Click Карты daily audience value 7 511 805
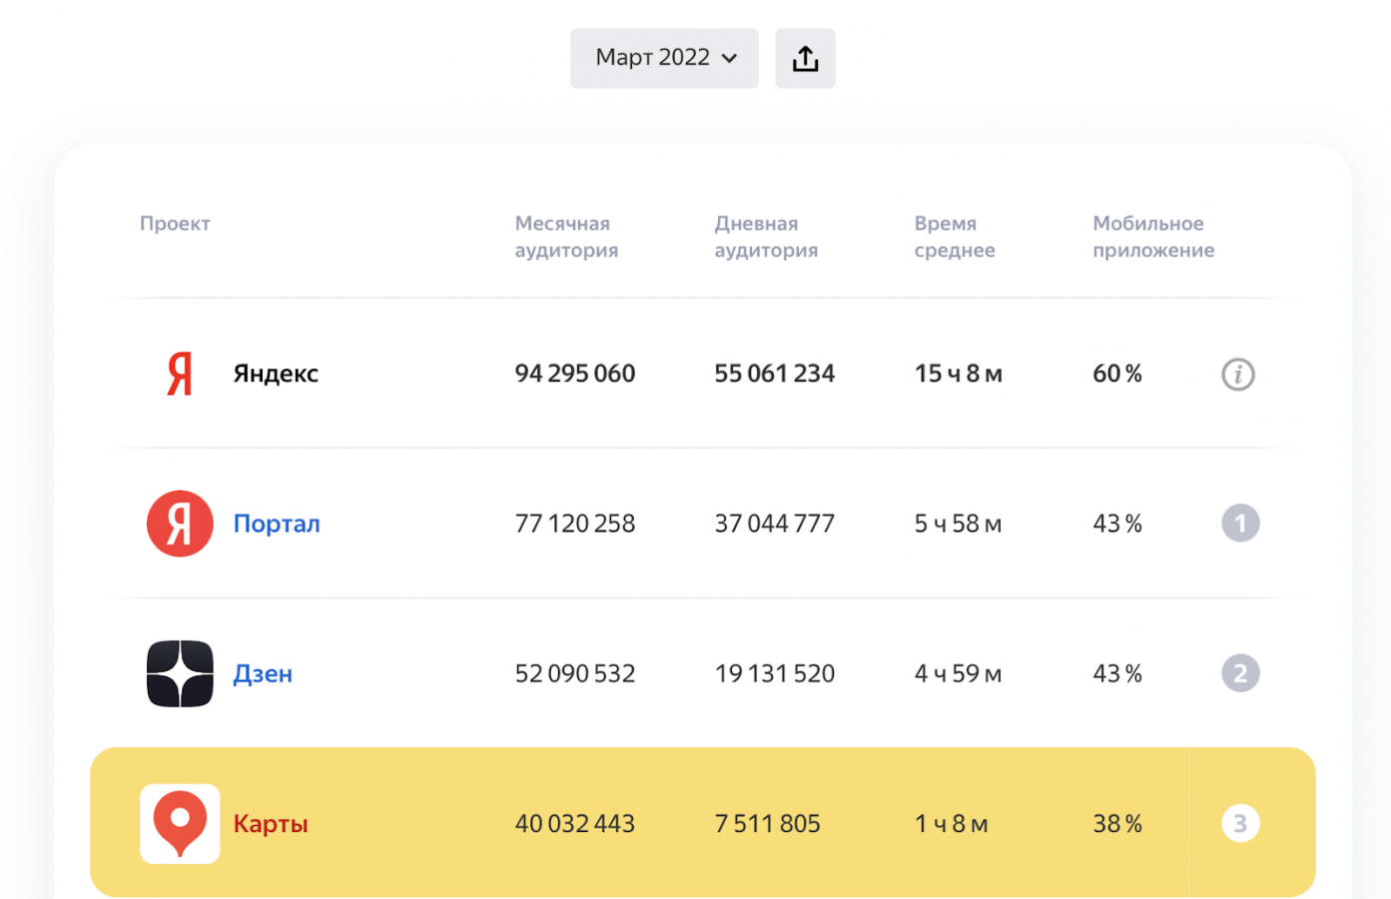The width and height of the screenshot is (1391, 899). click(x=767, y=824)
